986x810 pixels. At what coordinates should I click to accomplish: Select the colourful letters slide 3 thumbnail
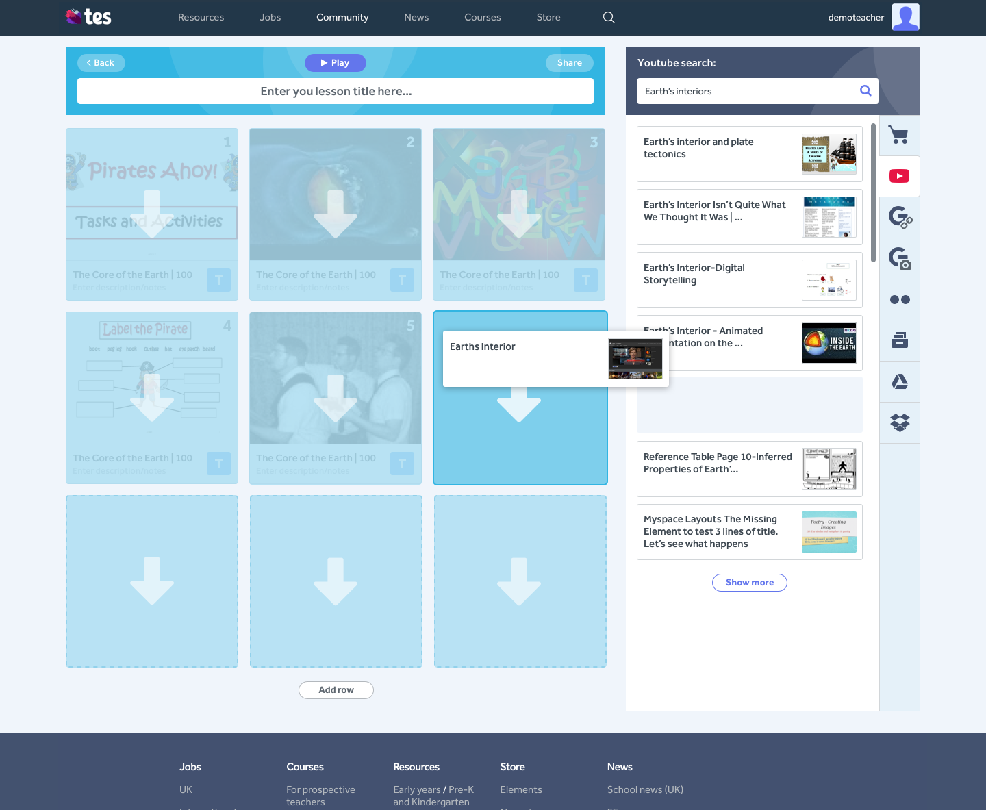519,194
